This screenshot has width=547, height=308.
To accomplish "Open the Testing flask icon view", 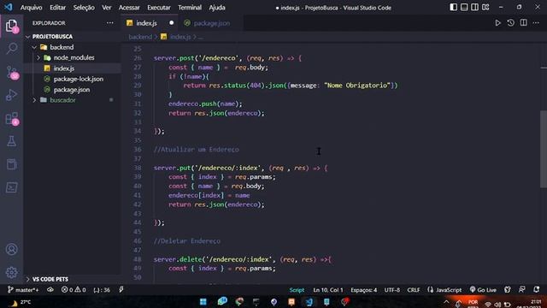I will [x=11, y=141].
